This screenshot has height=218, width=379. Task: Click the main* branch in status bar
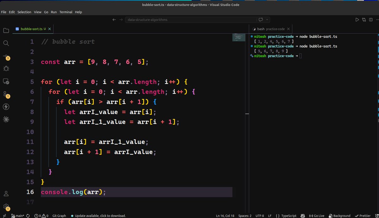click(17, 215)
